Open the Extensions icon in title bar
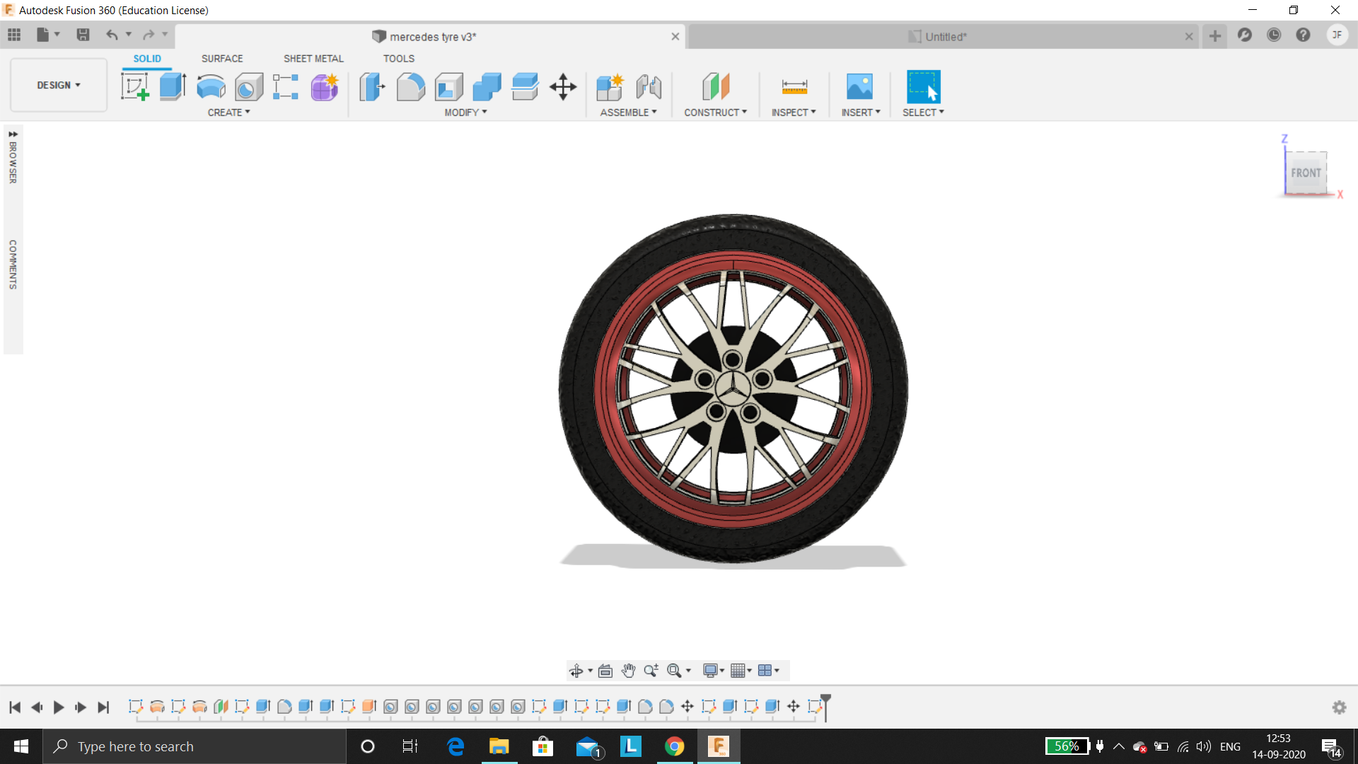This screenshot has height=764, width=1358. [1245, 35]
